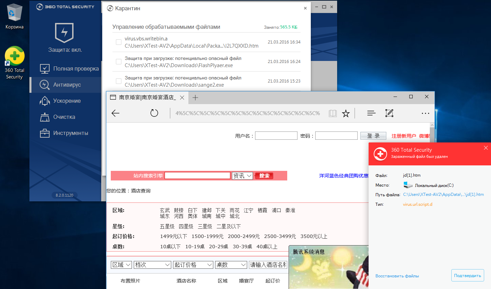Viewport: 491px width, 289px height.
Task: Select Очистка in the sidebar
Action: tap(65, 117)
